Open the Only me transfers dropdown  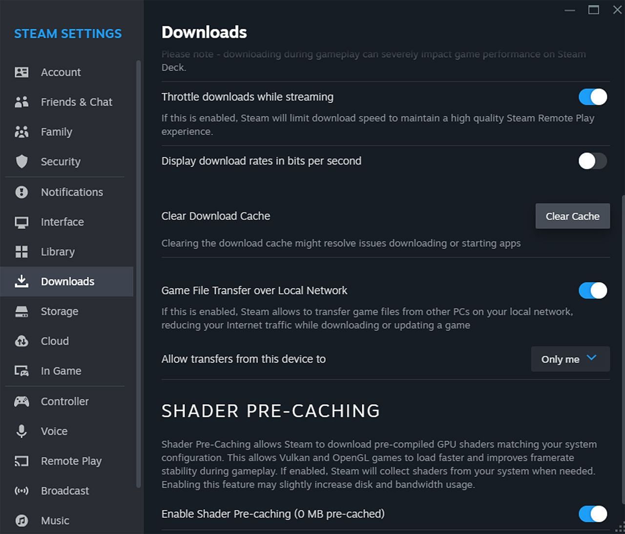pyautogui.click(x=570, y=359)
